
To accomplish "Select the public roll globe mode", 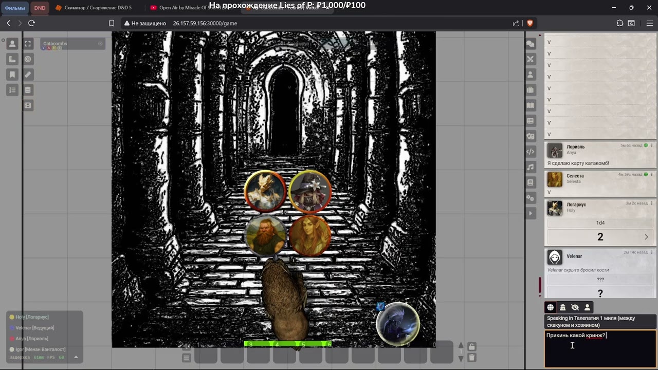I will click(x=551, y=307).
